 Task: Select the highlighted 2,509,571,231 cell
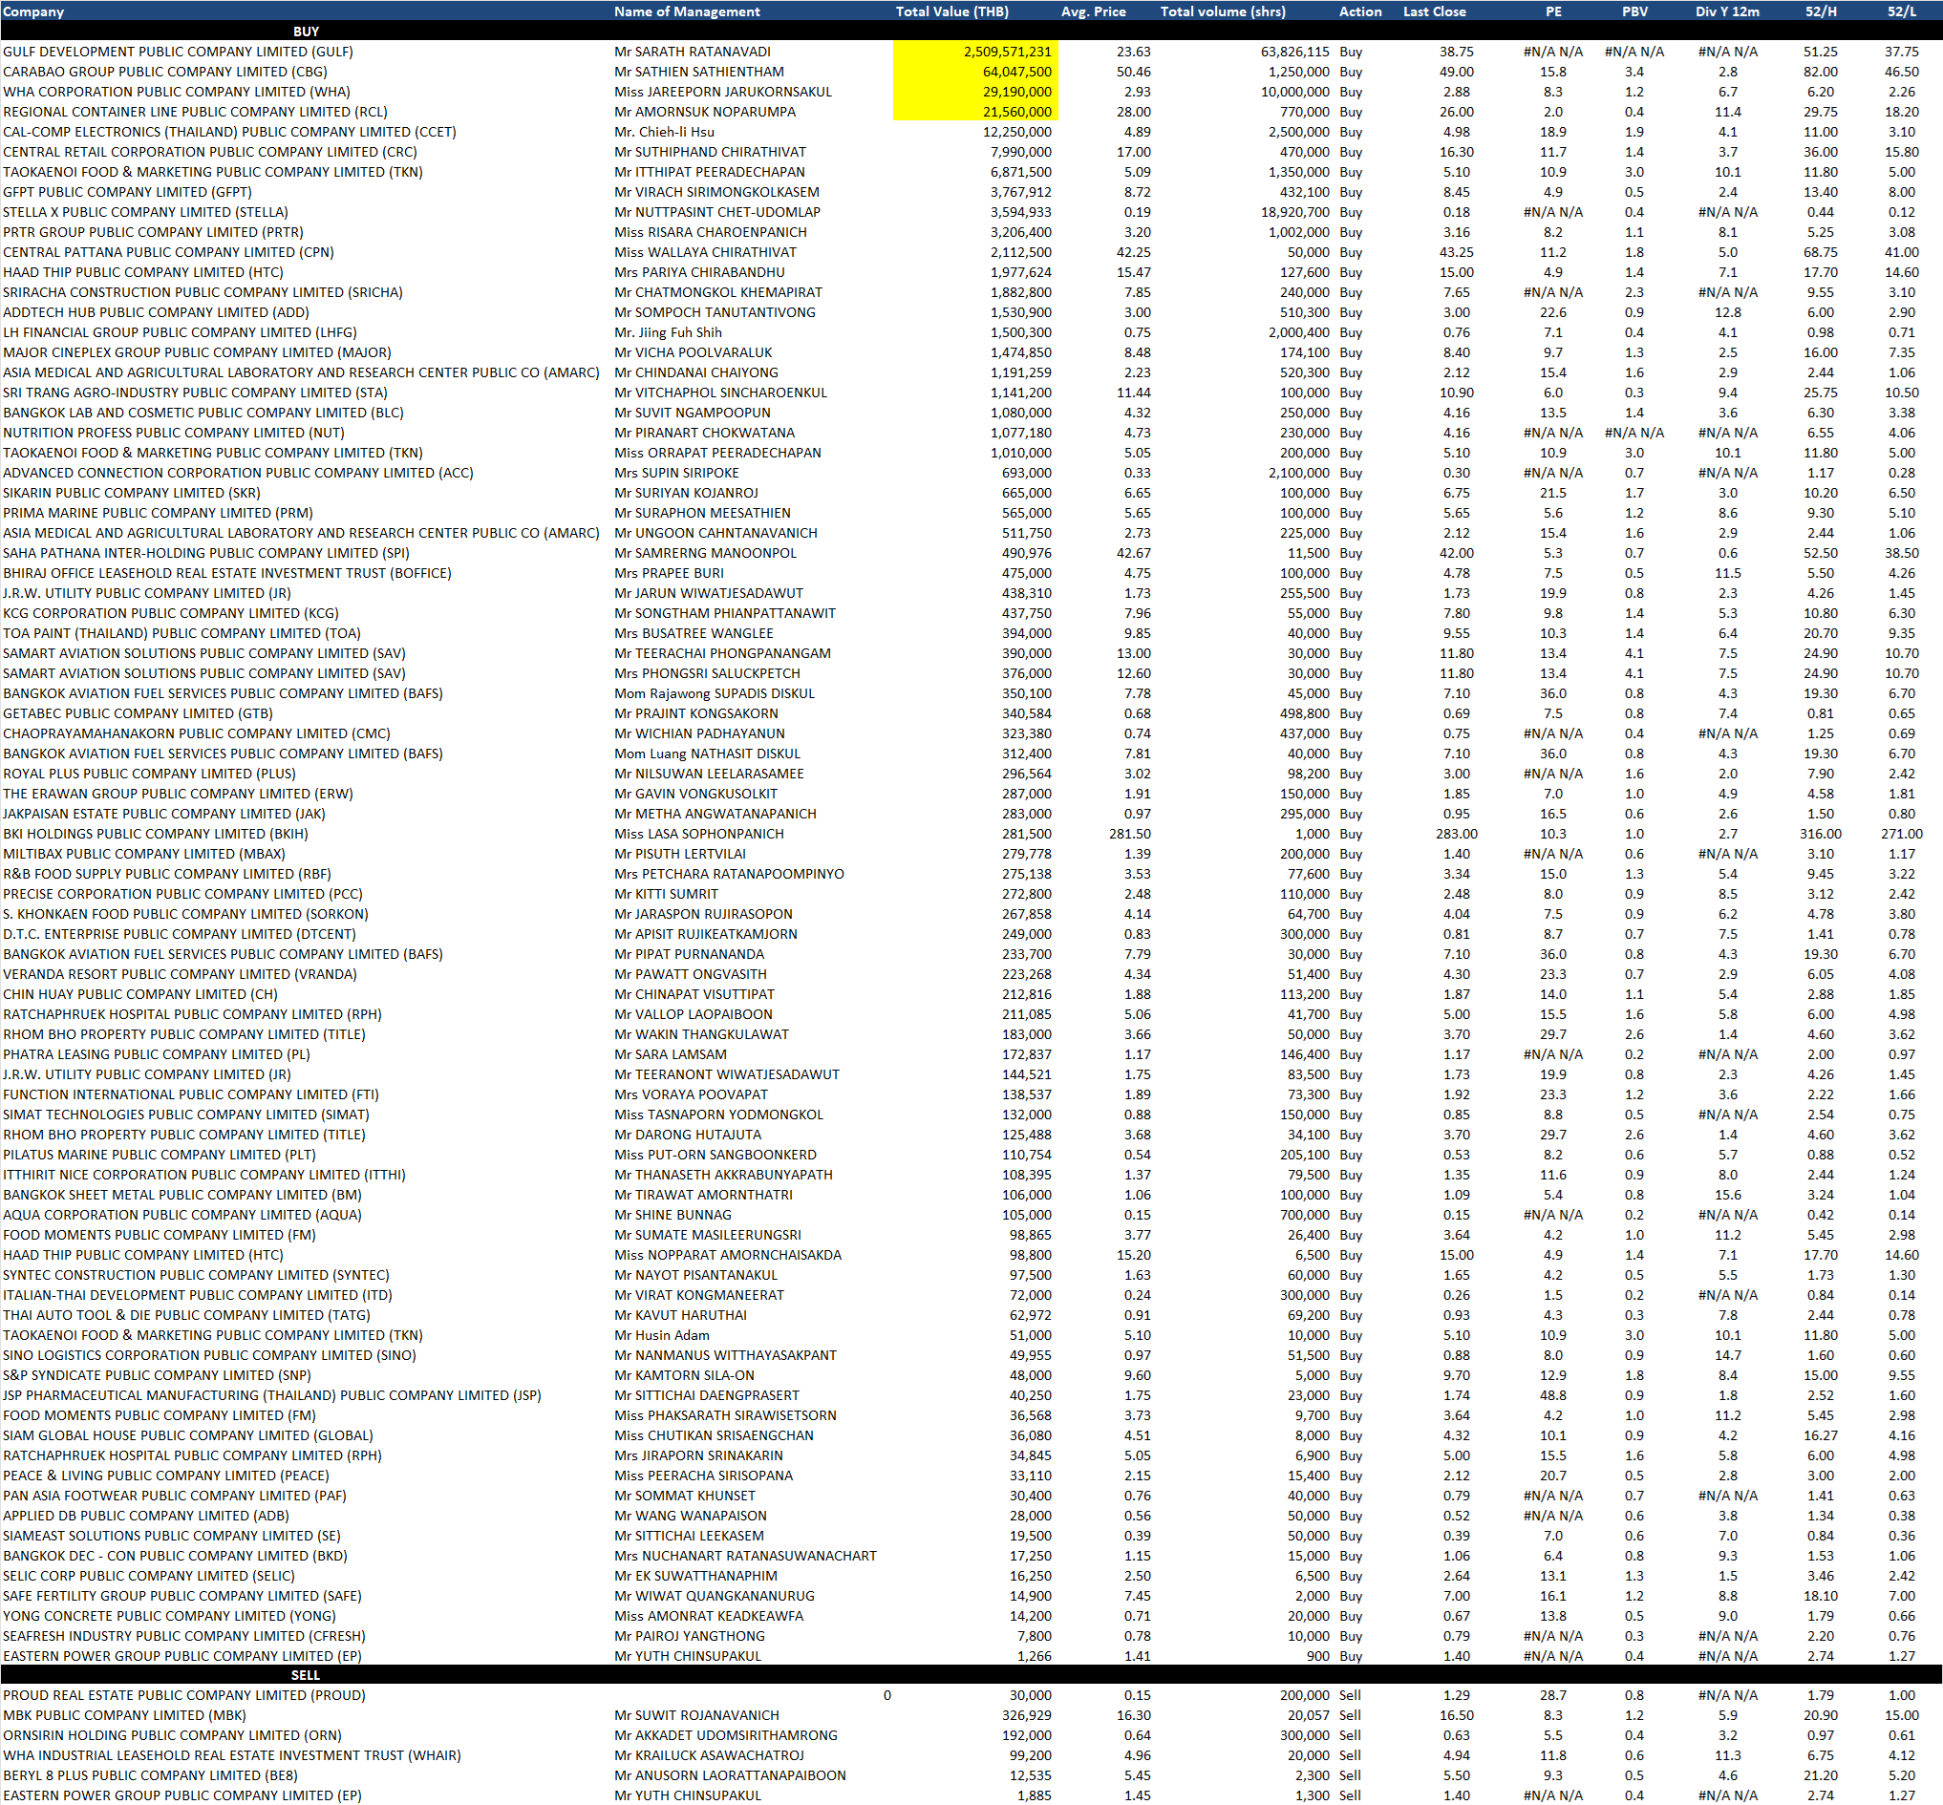[x=1006, y=52]
